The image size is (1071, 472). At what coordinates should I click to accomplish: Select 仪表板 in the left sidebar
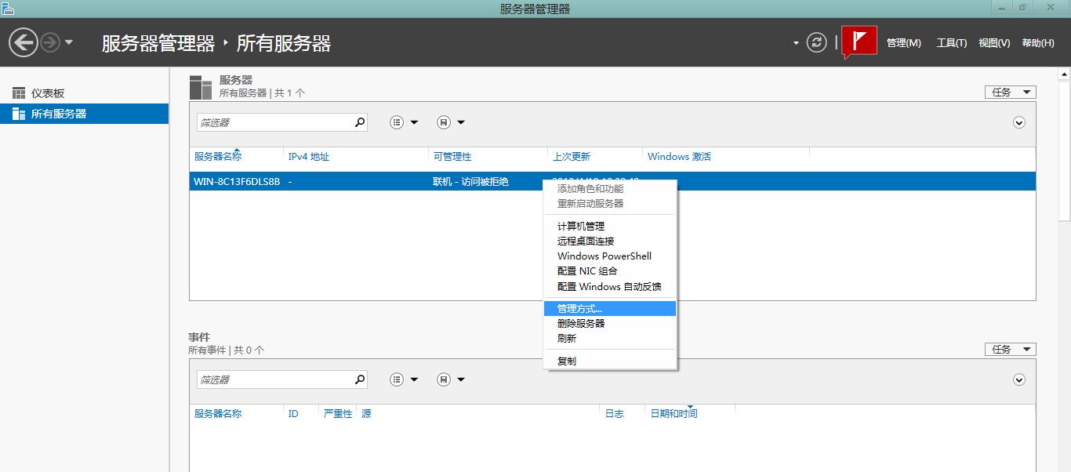[x=47, y=93]
